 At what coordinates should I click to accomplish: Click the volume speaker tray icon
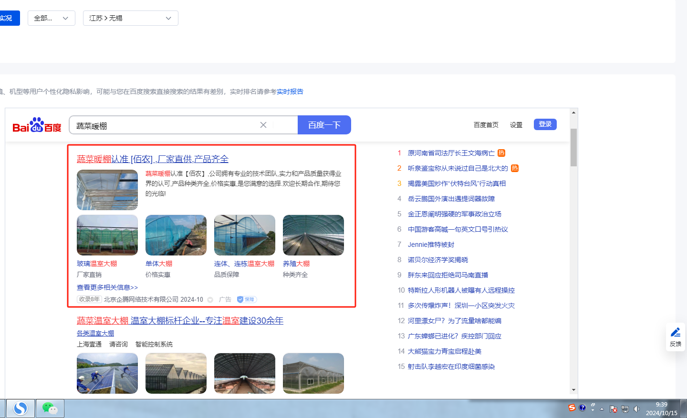pyautogui.click(x=636, y=409)
